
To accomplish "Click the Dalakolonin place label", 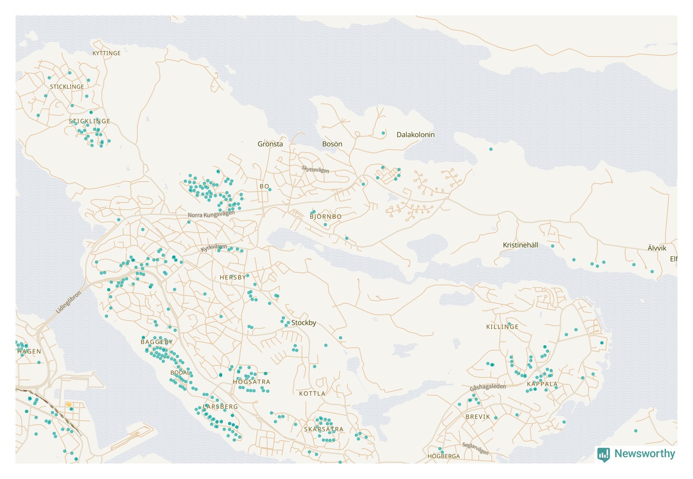I will (x=415, y=135).
